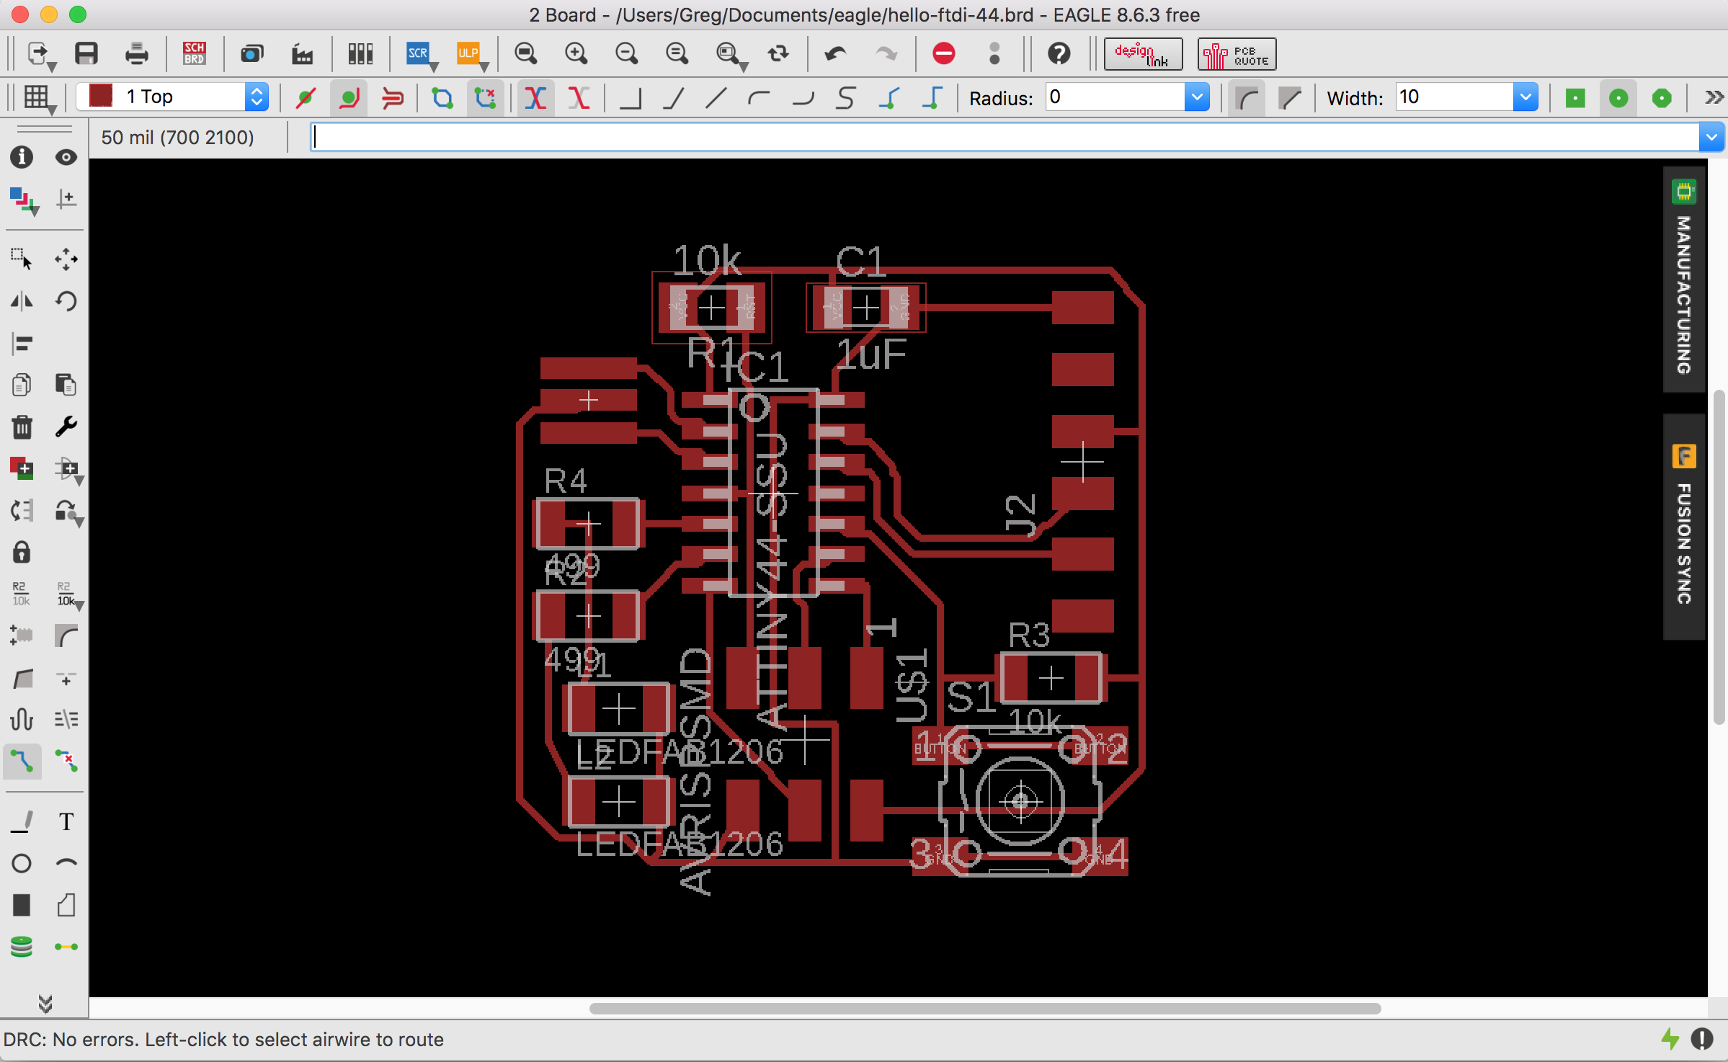This screenshot has height=1062, width=1728.
Task: Select square via shape
Action: [1575, 97]
